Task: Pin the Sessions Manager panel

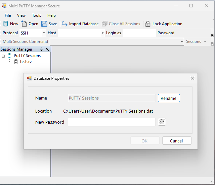Action: (42, 49)
